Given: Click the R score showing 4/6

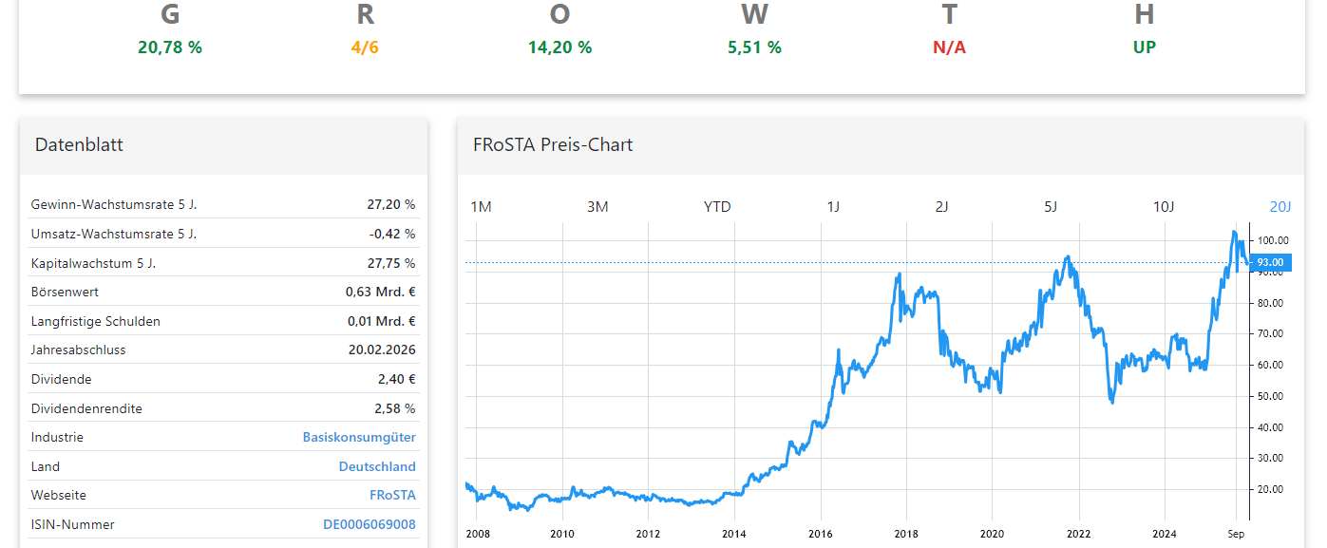Looking at the screenshot, I should (365, 28).
